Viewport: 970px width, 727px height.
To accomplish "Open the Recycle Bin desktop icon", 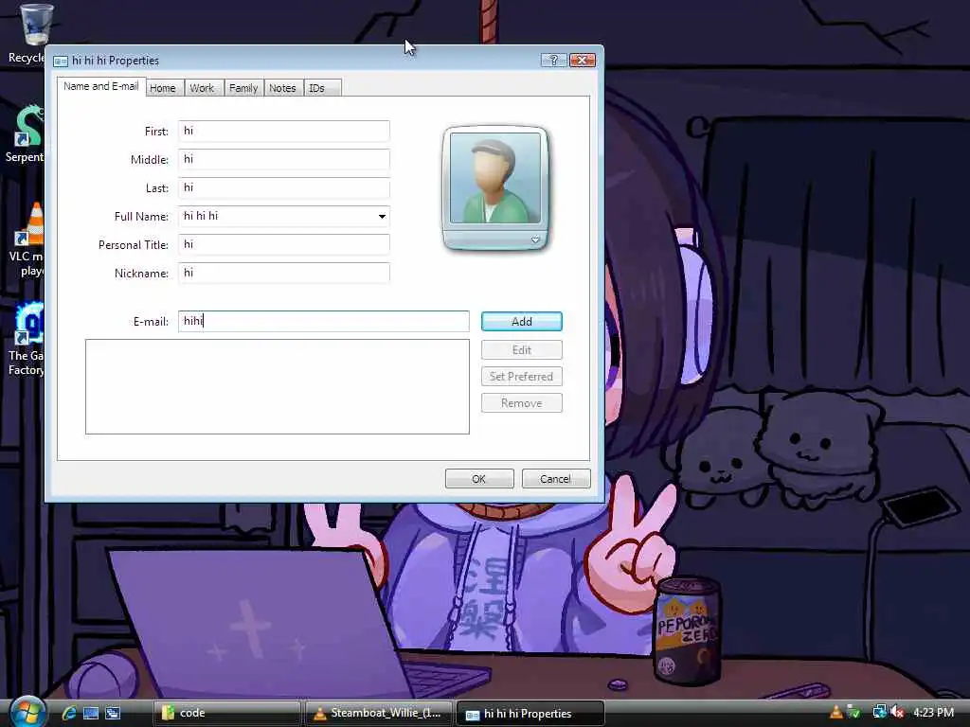I will [31, 32].
